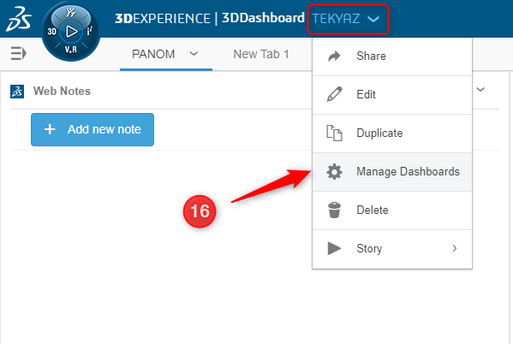Click the Dassault Systèmes 3DS logo
This screenshot has height=344, width=513.
[19, 19]
